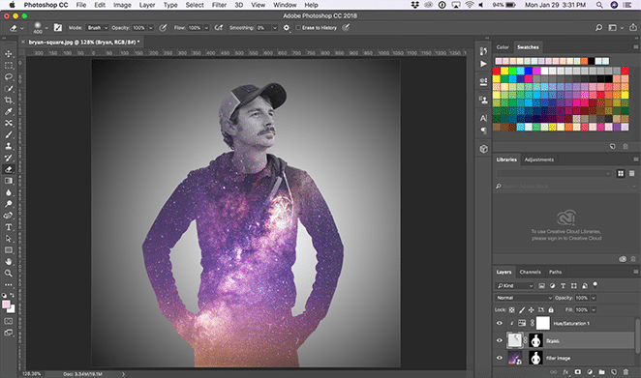Hide the Hue/Saturation 1 layer
Image resolution: width=641 pixels, height=378 pixels.
(499, 323)
